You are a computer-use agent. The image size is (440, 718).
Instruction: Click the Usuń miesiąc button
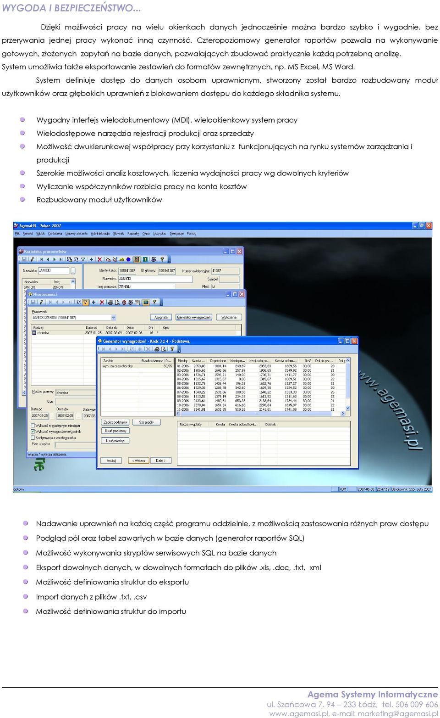[115, 441]
